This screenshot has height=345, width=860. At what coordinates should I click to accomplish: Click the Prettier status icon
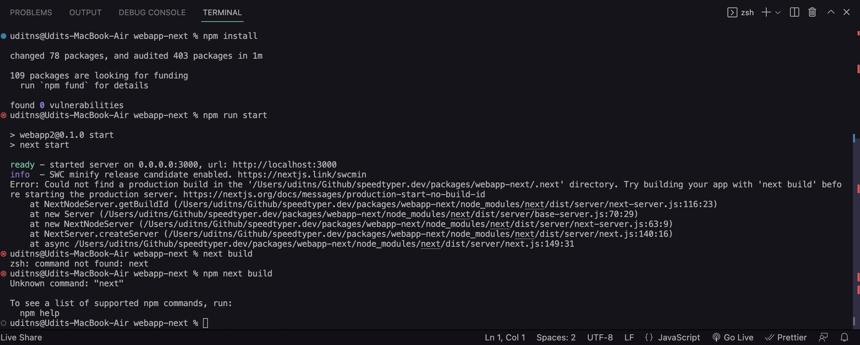pyautogui.click(x=786, y=337)
